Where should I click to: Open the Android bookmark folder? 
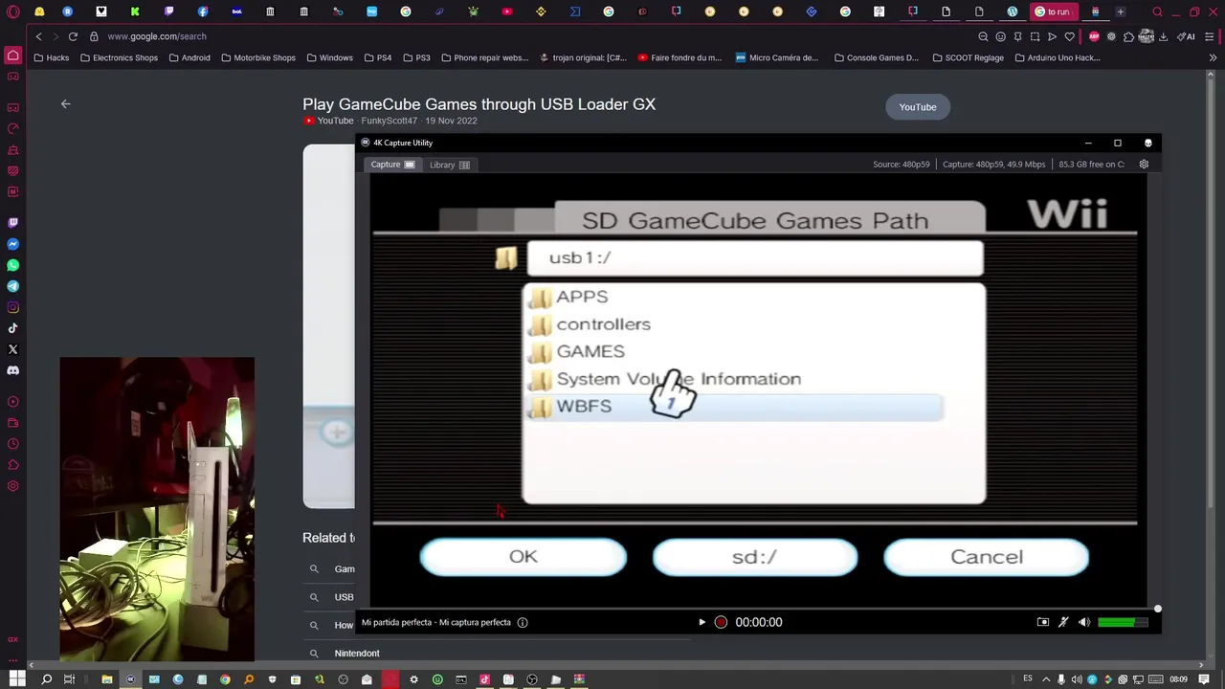tap(189, 57)
